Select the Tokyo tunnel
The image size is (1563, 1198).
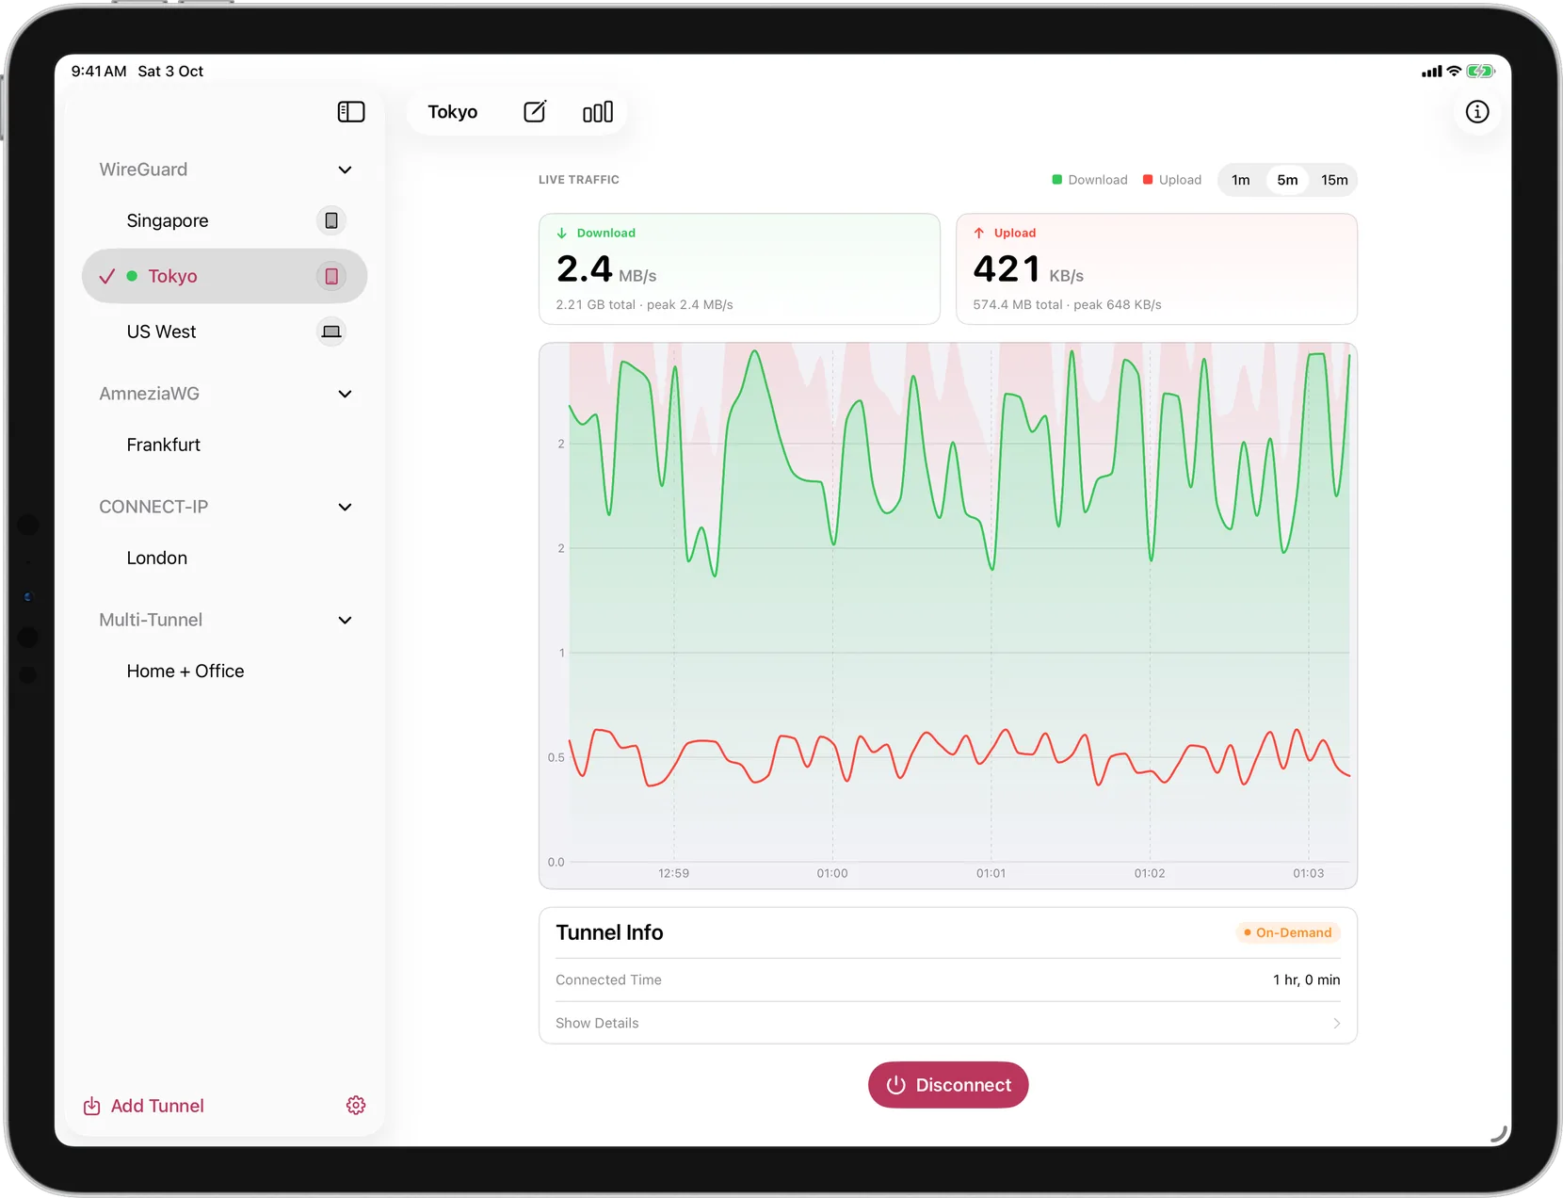pyautogui.click(x=224, y=276)
